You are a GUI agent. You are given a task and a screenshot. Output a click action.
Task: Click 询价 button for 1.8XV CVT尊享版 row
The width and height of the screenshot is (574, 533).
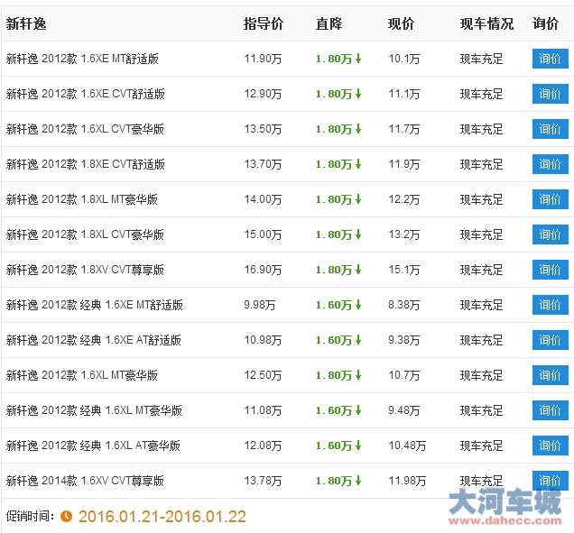(x=550, y=270)
